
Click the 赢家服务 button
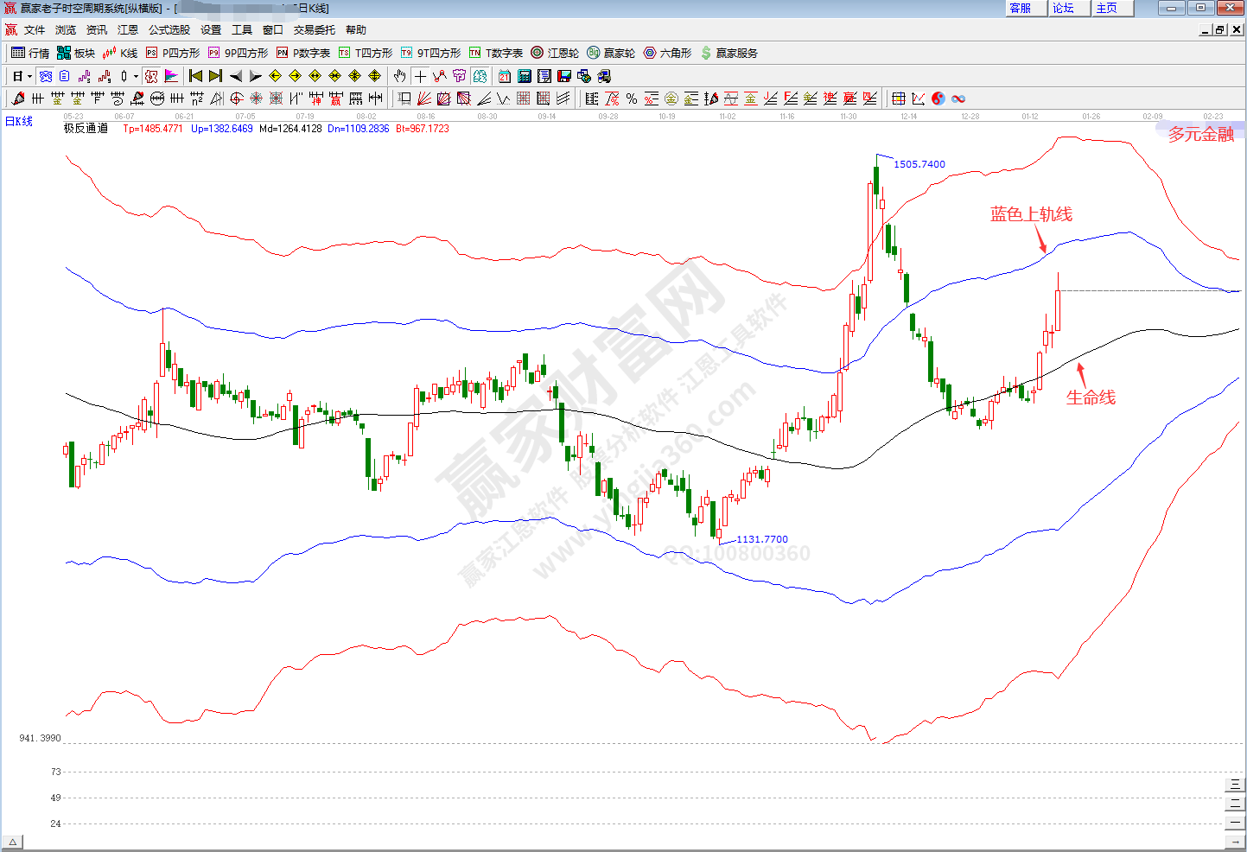pos(729,53)
